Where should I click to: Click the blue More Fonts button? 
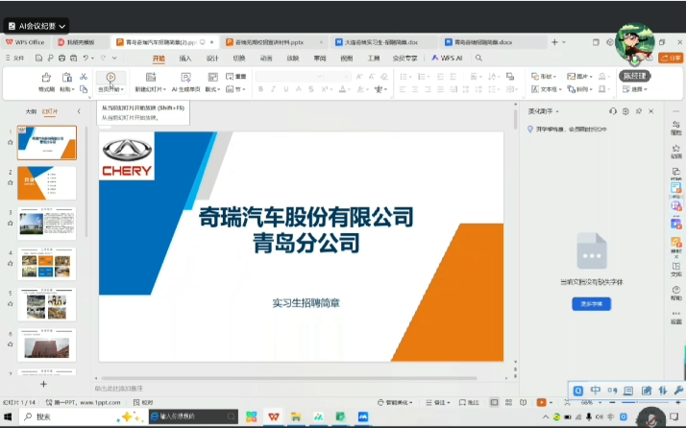591,303
